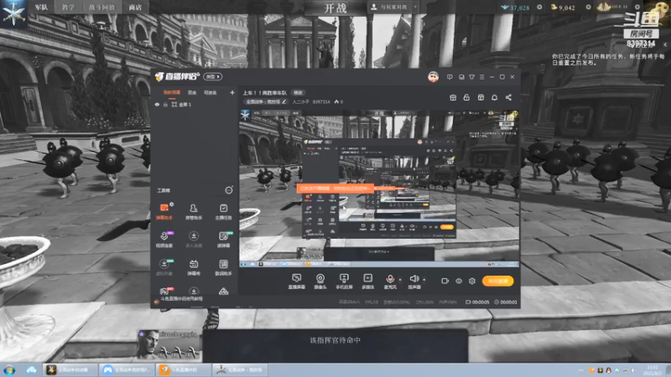This screenshot has width=671, height=377.
Task: Click the gift box icon in stream header
Action: click(453, 97)
